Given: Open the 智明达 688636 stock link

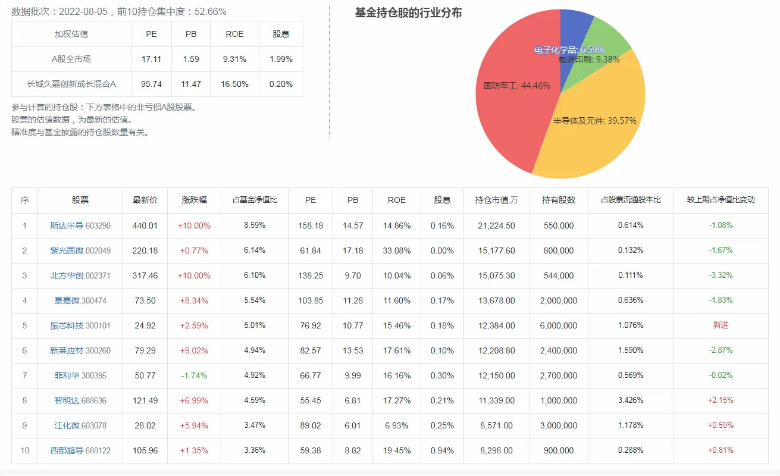Looking at the screenshot, I should [x=80, y=400].
